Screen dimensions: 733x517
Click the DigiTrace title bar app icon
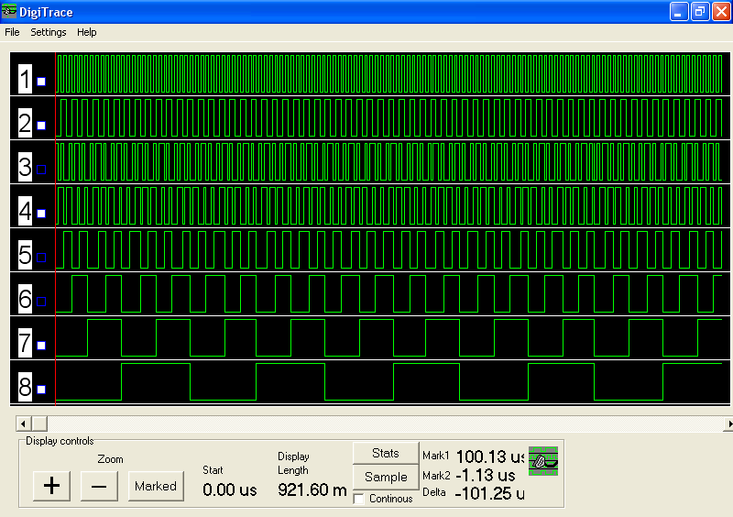pyautogui.click(x=9, y=11)
